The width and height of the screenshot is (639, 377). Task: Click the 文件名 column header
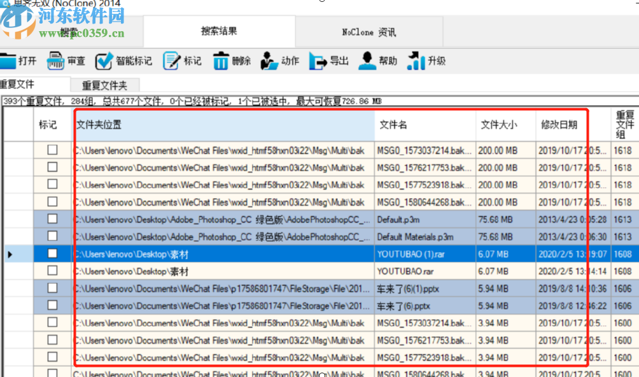[393, 125]
